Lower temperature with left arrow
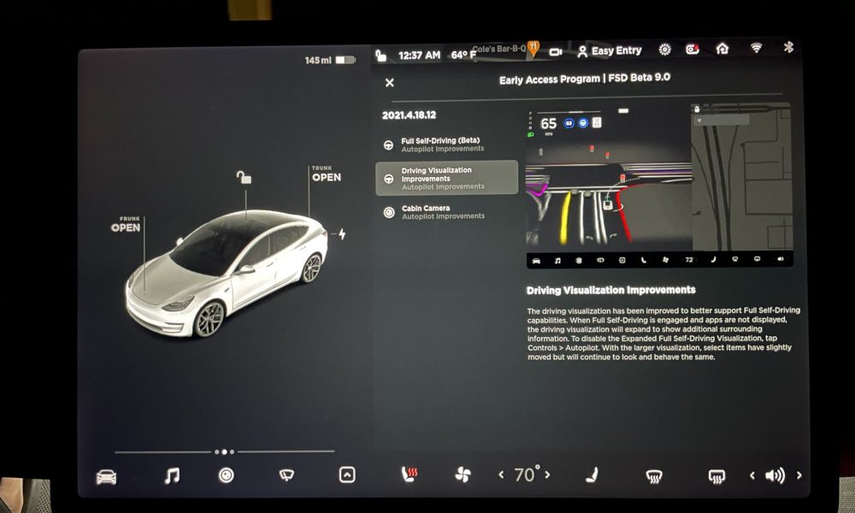 coord(501,475)
